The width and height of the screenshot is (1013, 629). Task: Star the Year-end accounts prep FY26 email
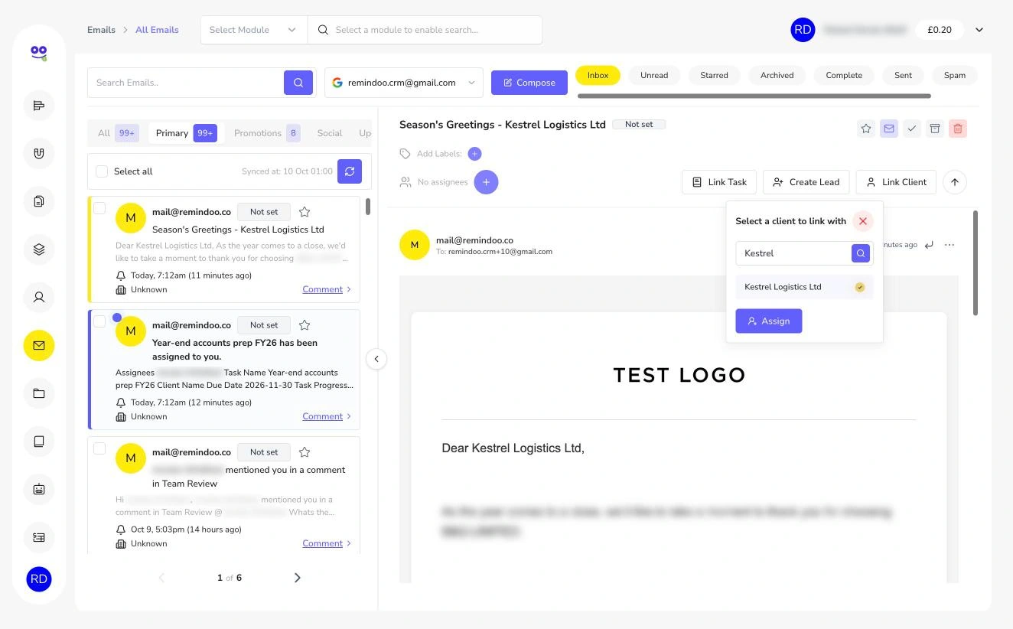pos(305,325)
